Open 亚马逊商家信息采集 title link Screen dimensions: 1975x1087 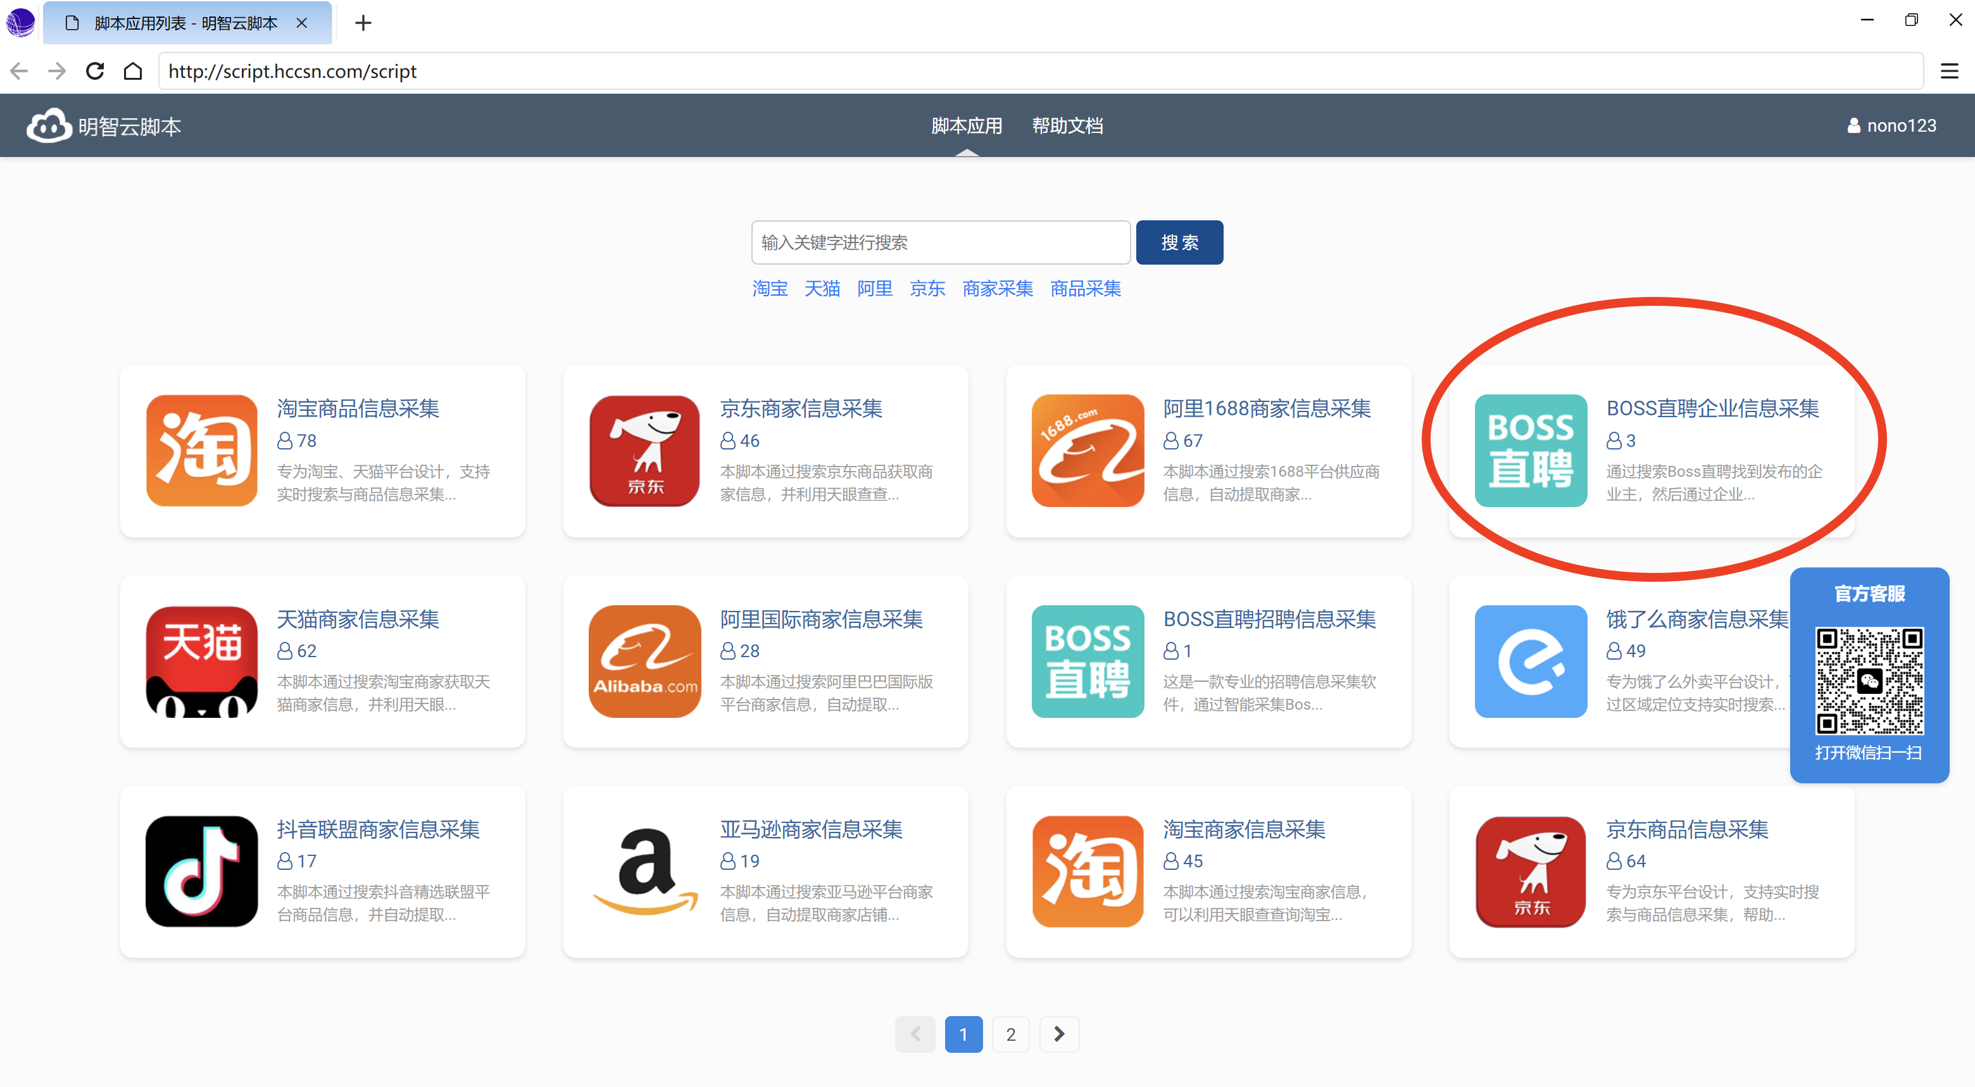coord(811,829)
